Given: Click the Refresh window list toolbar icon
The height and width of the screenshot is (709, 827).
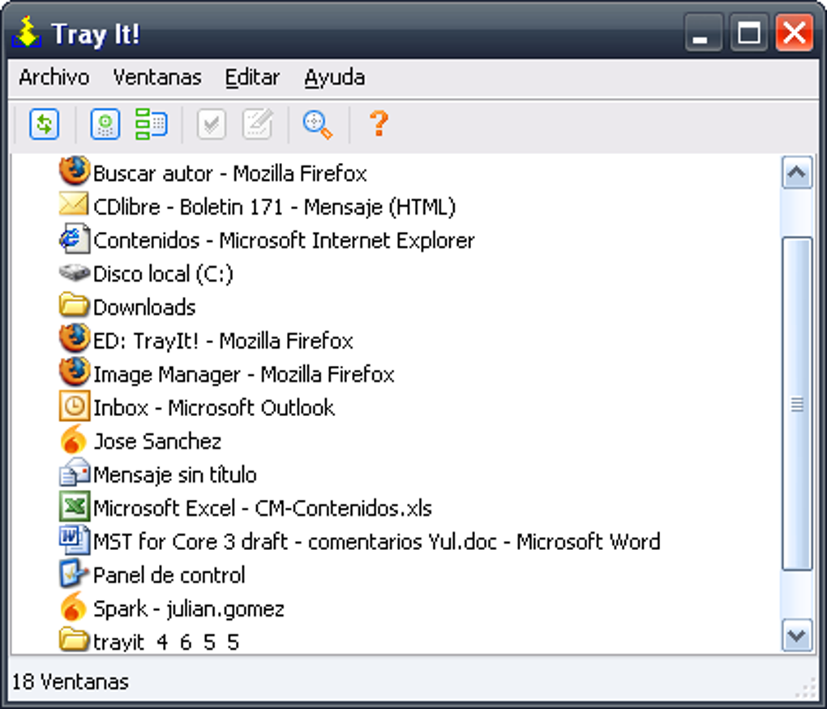Looking at the screenshot, I should [x=44, y=124].
